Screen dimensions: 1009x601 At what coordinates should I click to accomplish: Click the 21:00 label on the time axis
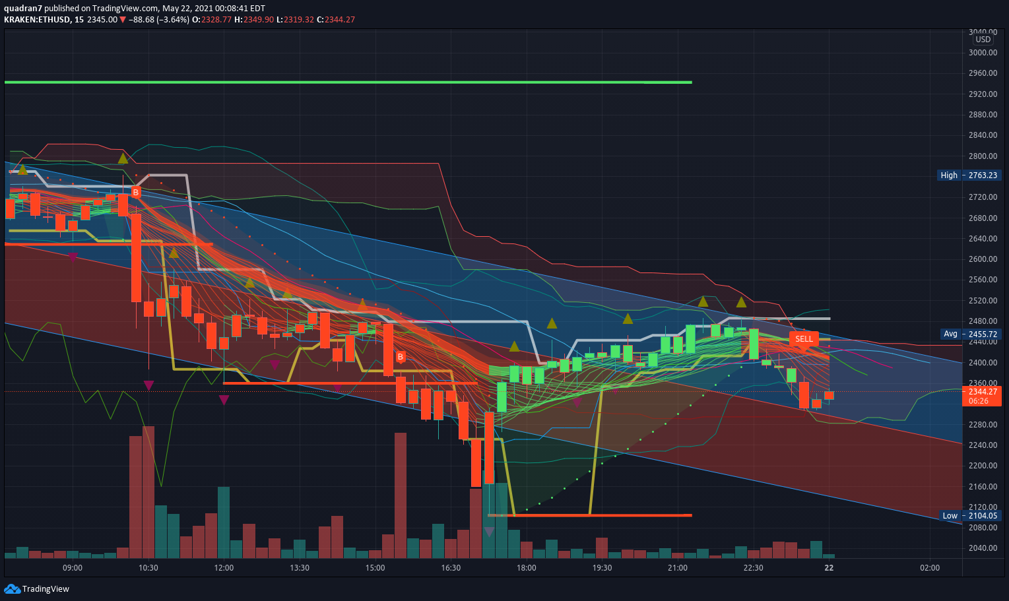coord(678,568)
